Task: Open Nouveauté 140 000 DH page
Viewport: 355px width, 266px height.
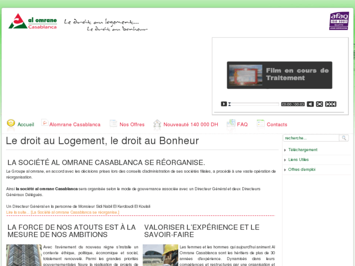Action: [190, 124]
